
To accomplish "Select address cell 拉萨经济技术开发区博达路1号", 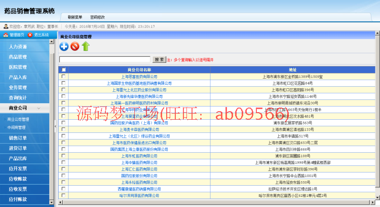I will (292, 189).
